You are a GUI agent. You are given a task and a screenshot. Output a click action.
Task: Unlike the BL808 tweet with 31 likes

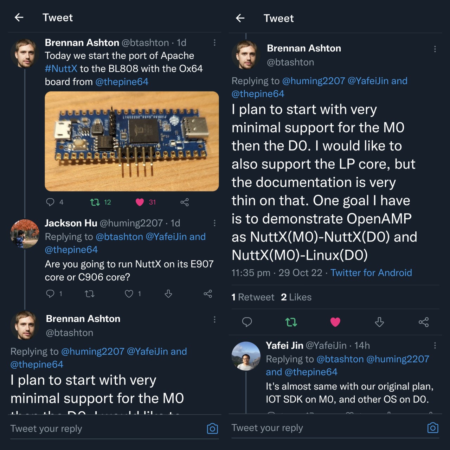tap(140, 202)
